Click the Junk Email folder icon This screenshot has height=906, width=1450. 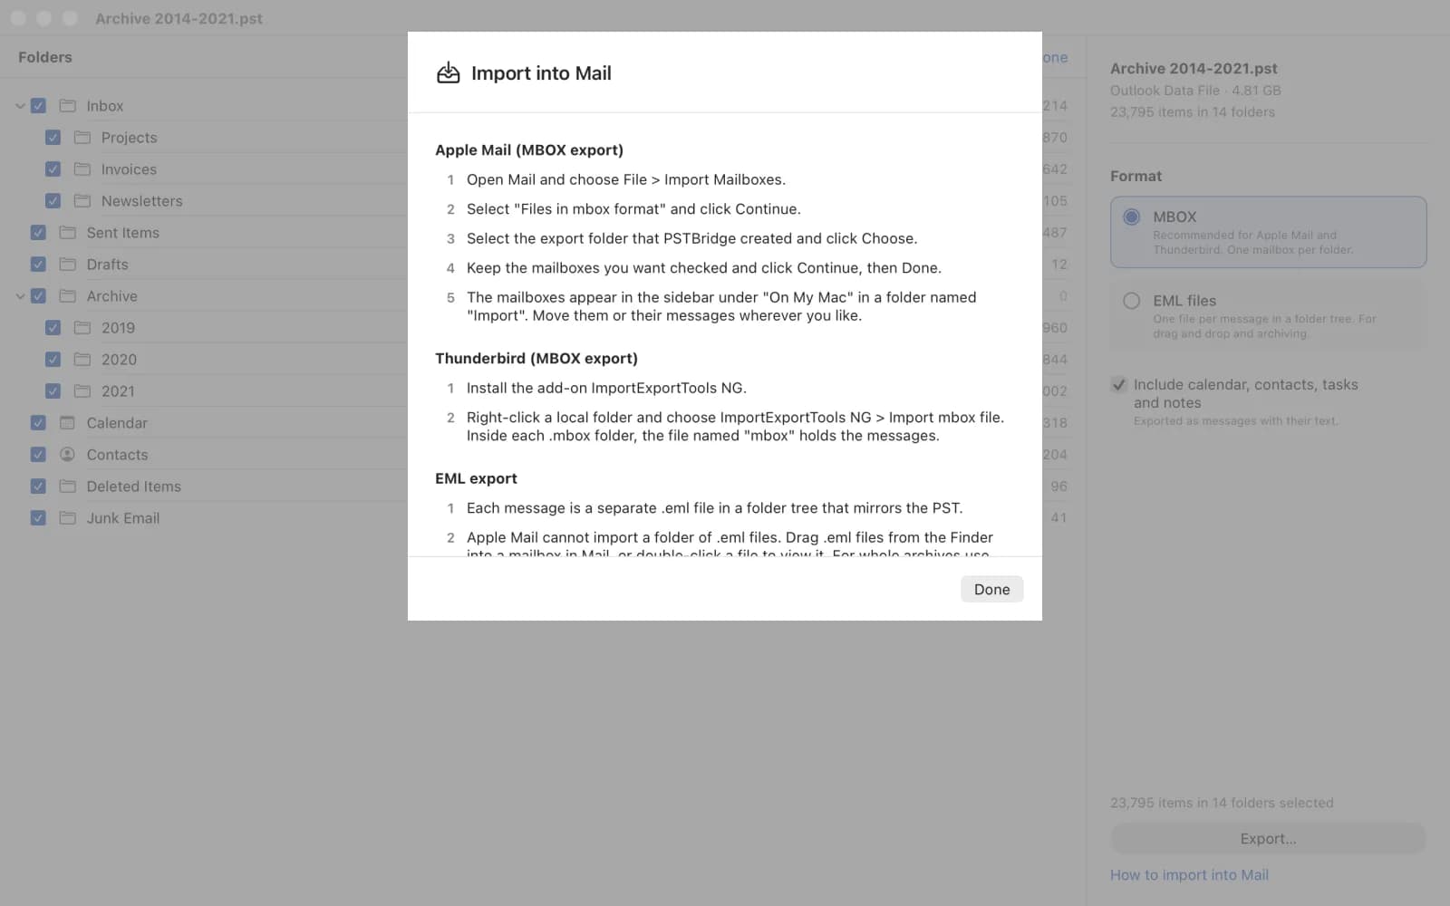[x=67, y=517]
